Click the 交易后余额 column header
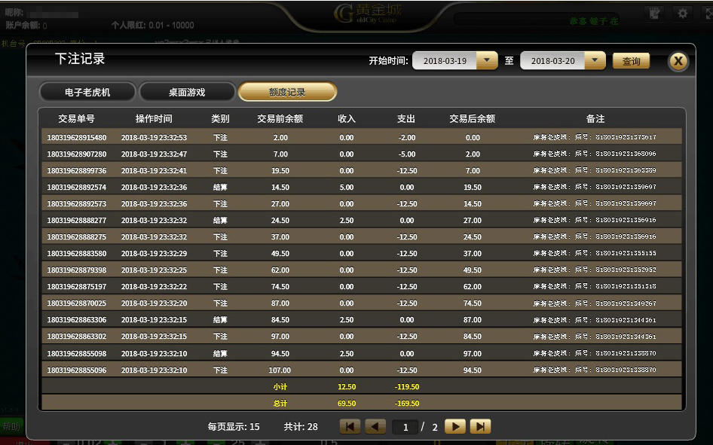 pos(472,118)
